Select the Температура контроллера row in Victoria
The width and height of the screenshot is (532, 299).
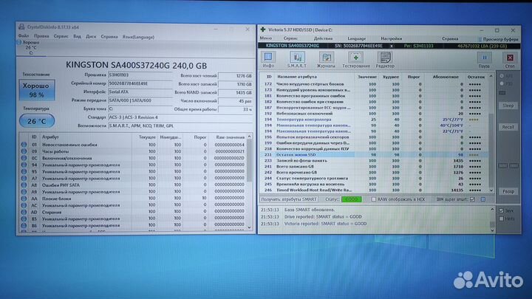[374, 120]
